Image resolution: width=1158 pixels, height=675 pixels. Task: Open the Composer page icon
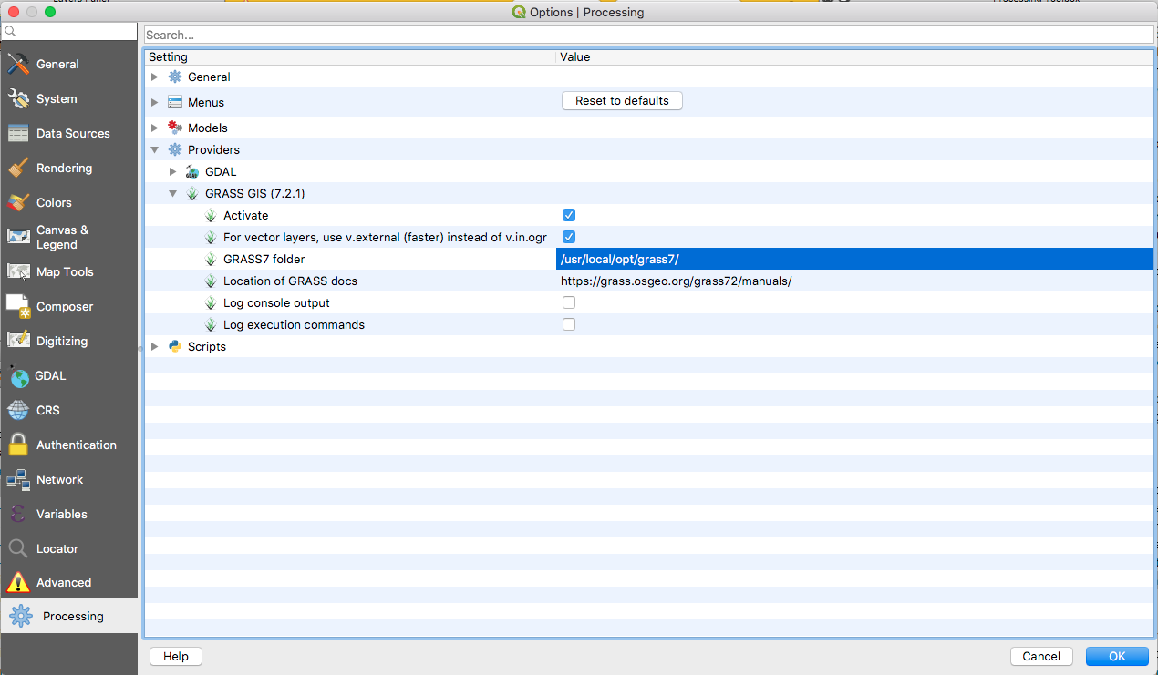click(18, 307)
